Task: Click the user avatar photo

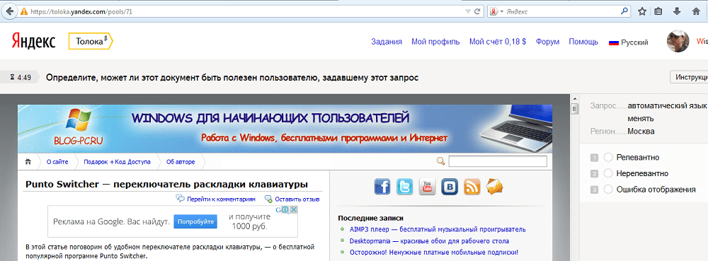Action: [x=678, y=42]
